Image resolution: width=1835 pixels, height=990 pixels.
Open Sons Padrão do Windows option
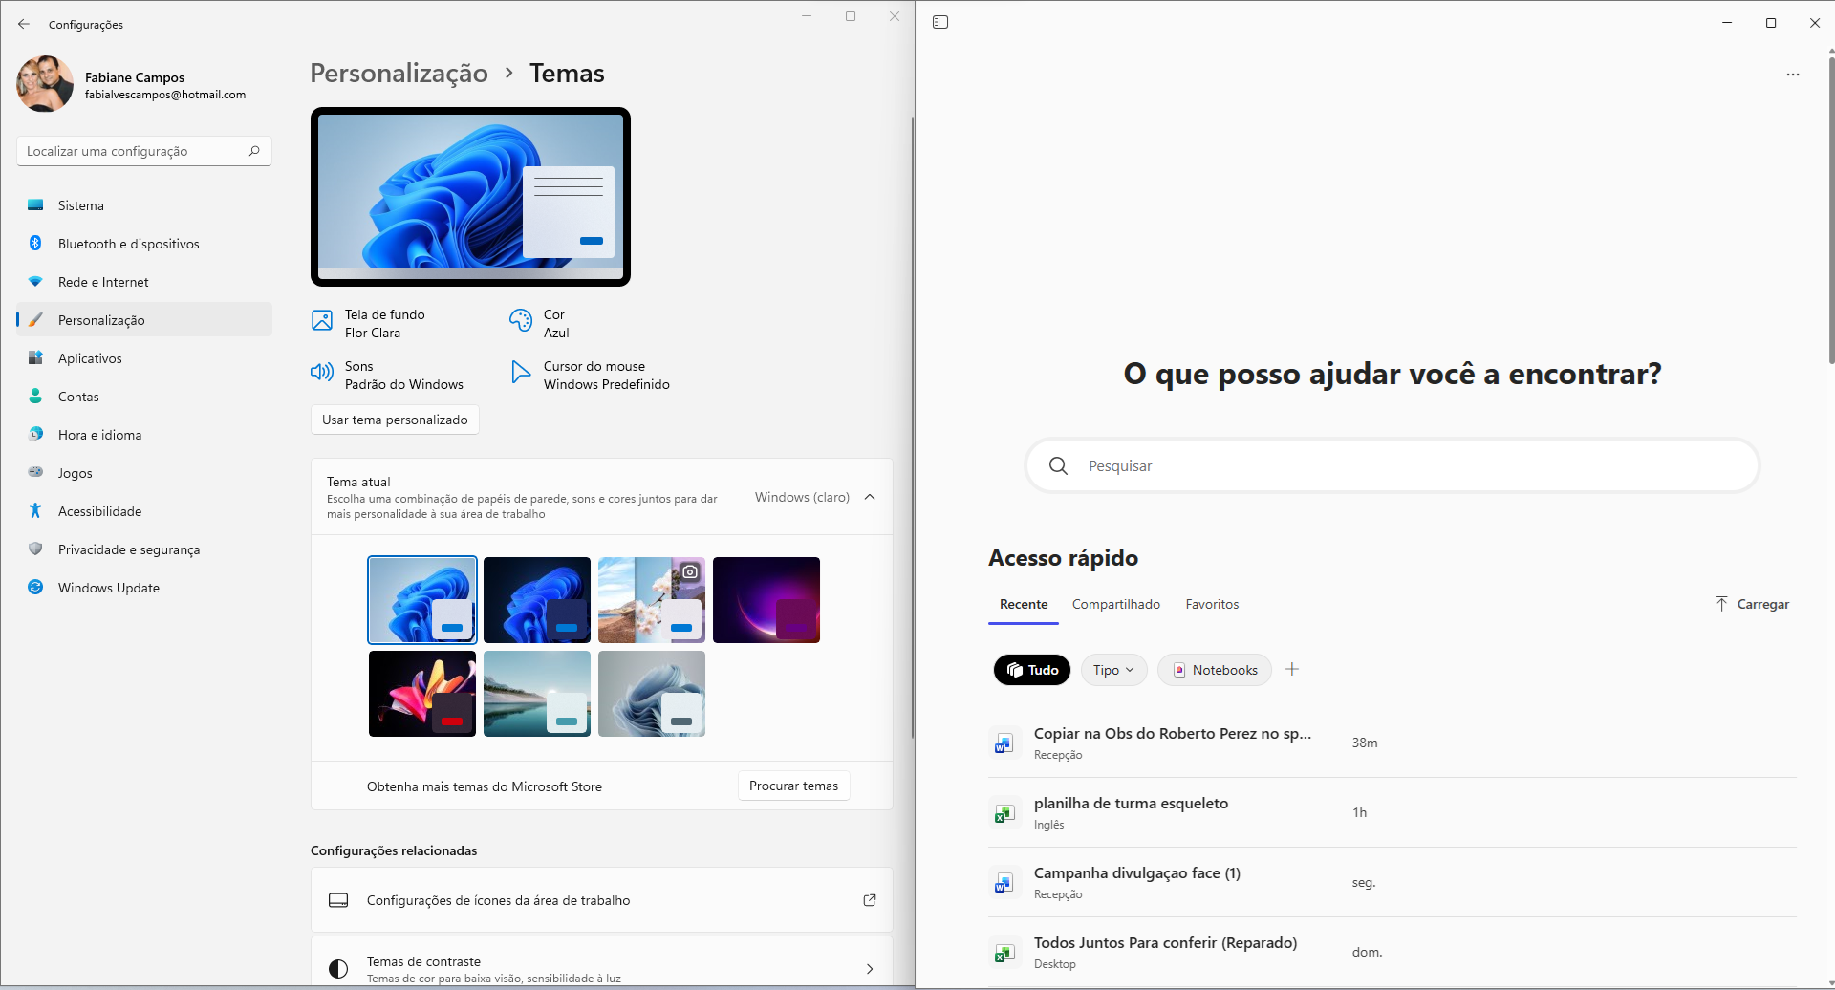coord(387,375)
